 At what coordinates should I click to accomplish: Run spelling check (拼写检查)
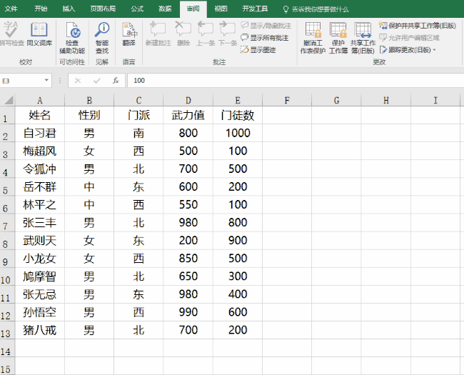click(11, 34)
